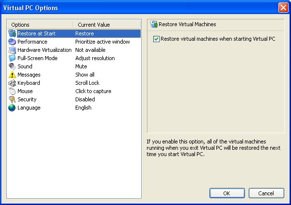Select the Mouse icon

pyautogui.click(x=12, y=91)
